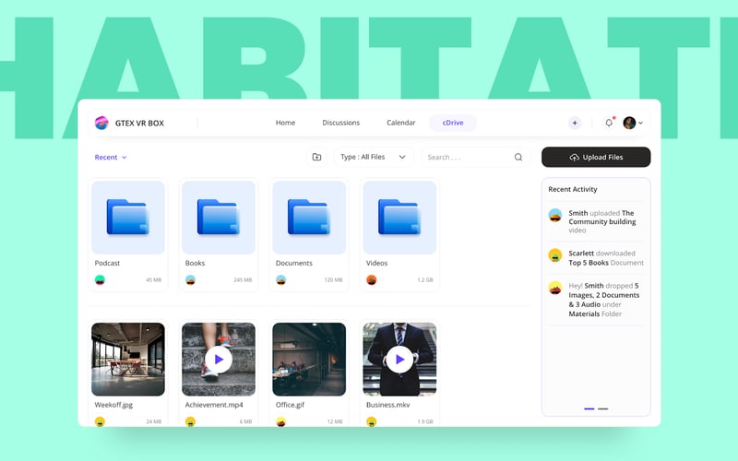Click the Upload Files button
The image size is (738, 461).
596,157
